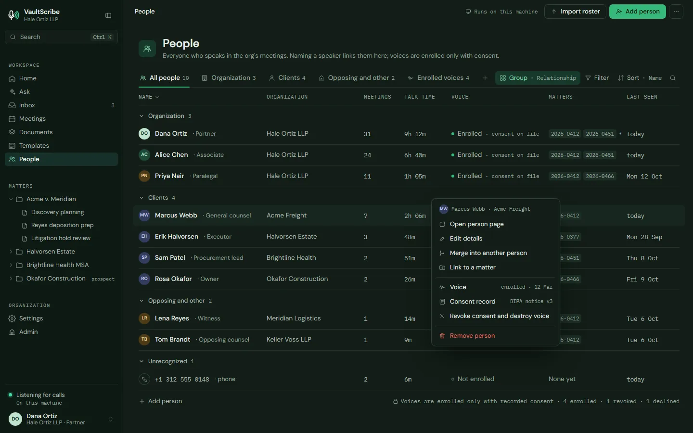
Task: Open the table search magnifier icon
Action: 673,78
